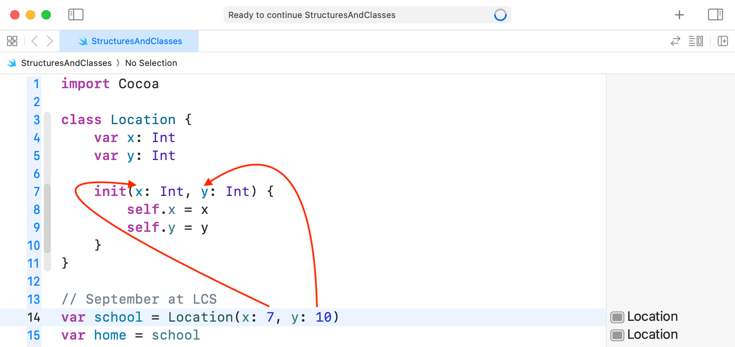Click line number 14 in the gutter
Image resolution: width=735 pixels, height=347 pixels.
(x=34, y=317)
